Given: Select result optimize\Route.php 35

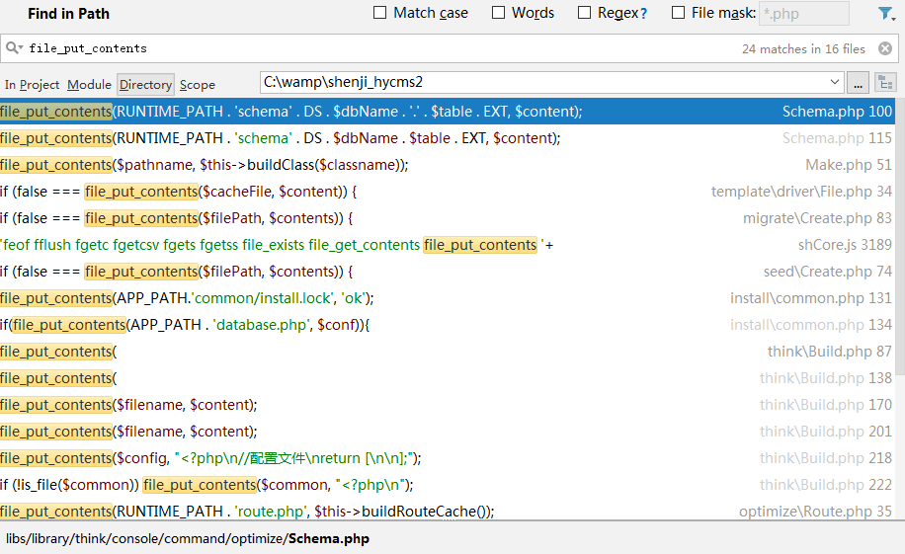Looking at the screenshot, I should click(448, 511).
